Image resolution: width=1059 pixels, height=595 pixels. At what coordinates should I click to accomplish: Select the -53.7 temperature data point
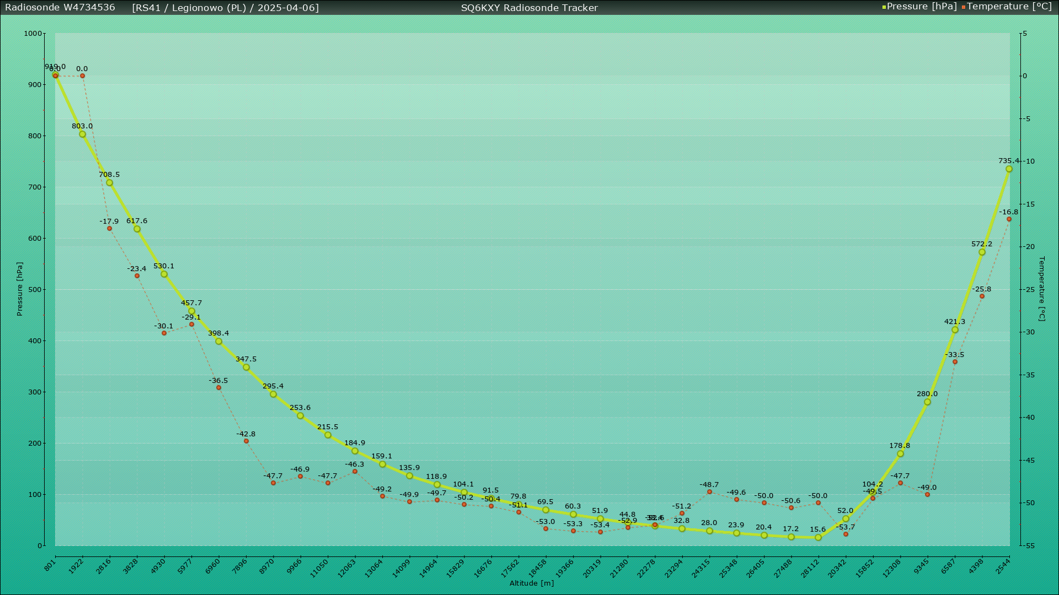[x=846, y=534]
